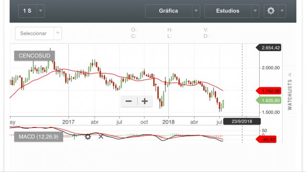
Task: Select the CENCOSUD series label
Action: click(x=34, y=56)
